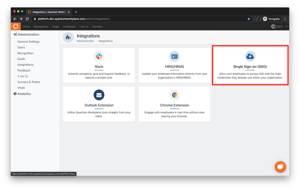
Task: Click Mark's user avatar
Action: point(273,27)
